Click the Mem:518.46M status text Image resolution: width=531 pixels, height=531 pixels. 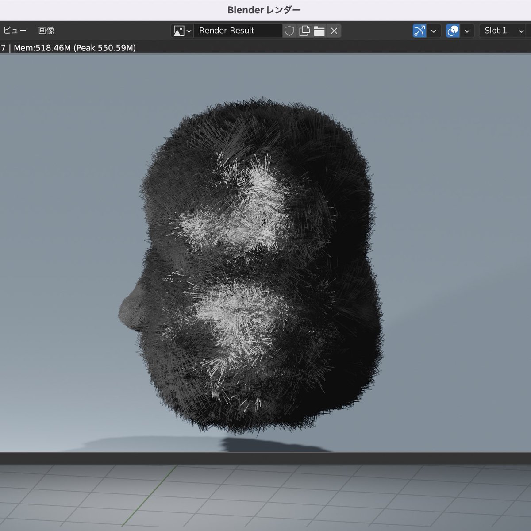click(x=74, y=48)
